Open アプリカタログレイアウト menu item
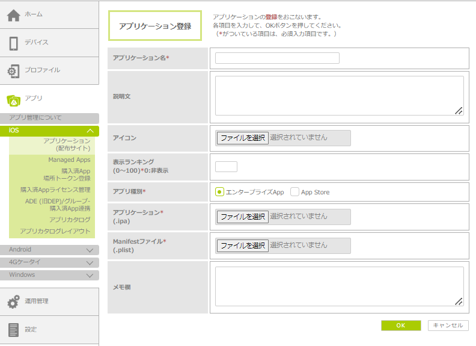 coord(55,231)
